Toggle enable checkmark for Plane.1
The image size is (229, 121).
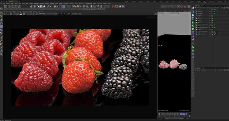(x=212, y=10)
